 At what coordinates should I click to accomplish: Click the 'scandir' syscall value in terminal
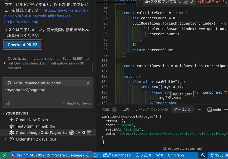tap(132, 129)
